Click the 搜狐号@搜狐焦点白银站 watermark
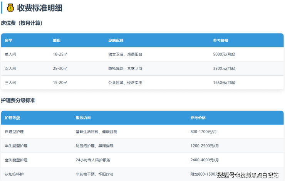Screen dimensions: 285x181 pos(248,175)
